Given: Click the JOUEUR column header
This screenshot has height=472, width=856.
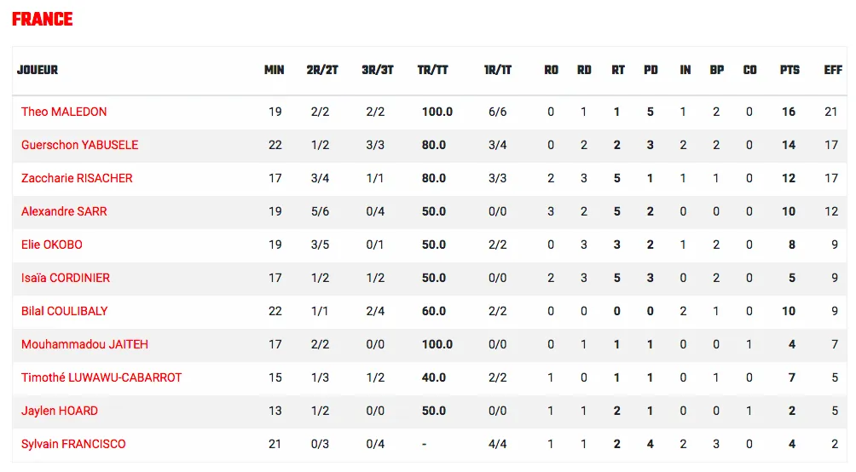Looking at the screenshot, I should click(x=38, y=70).
